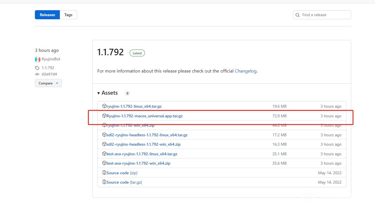Click package icon for test-ava win asset

[104, 163]
